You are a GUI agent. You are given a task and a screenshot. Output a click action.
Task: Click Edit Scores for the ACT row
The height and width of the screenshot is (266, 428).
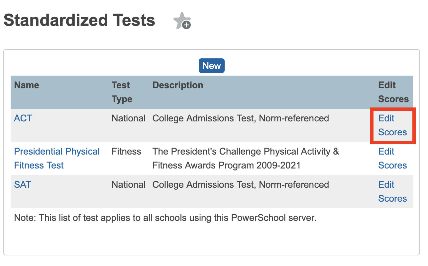[392, 125]
